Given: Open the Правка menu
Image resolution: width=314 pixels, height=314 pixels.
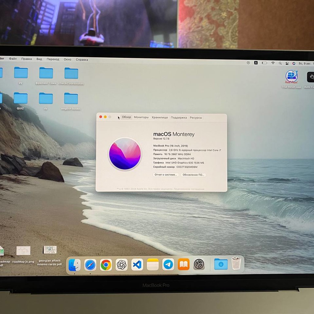Looking at the screenshot, I should pos(26,59).
